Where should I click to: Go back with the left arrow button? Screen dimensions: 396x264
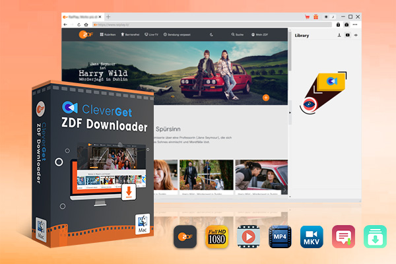coord(65,24)
